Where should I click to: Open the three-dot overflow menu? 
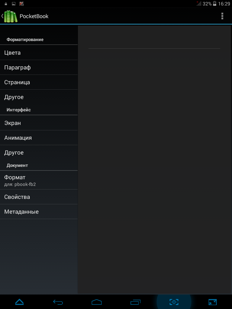tap(222, 16)
